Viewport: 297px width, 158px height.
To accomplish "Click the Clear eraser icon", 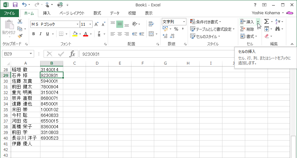I will (x=267, y=36).
